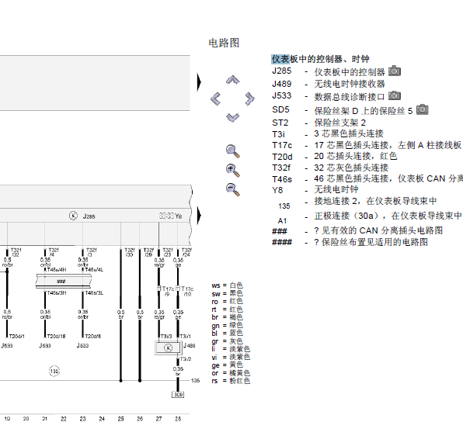Click the T20d/18 connector label
Image resolution: width=463 pixels, height=422 pixels.
[x=57, y=336]
